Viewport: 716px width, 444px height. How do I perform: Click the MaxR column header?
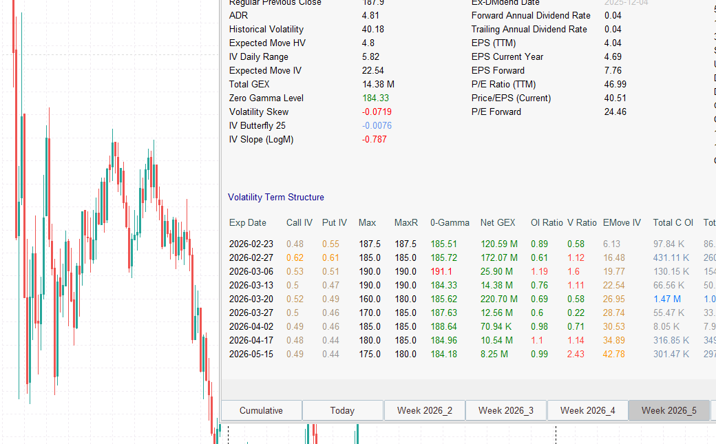[406, 222]
